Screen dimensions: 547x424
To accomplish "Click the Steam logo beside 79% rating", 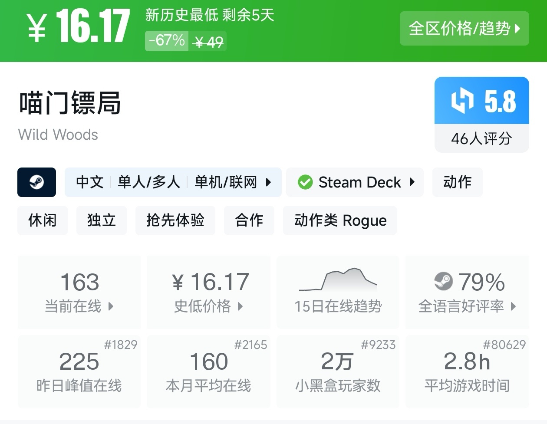I will point(443,282).
